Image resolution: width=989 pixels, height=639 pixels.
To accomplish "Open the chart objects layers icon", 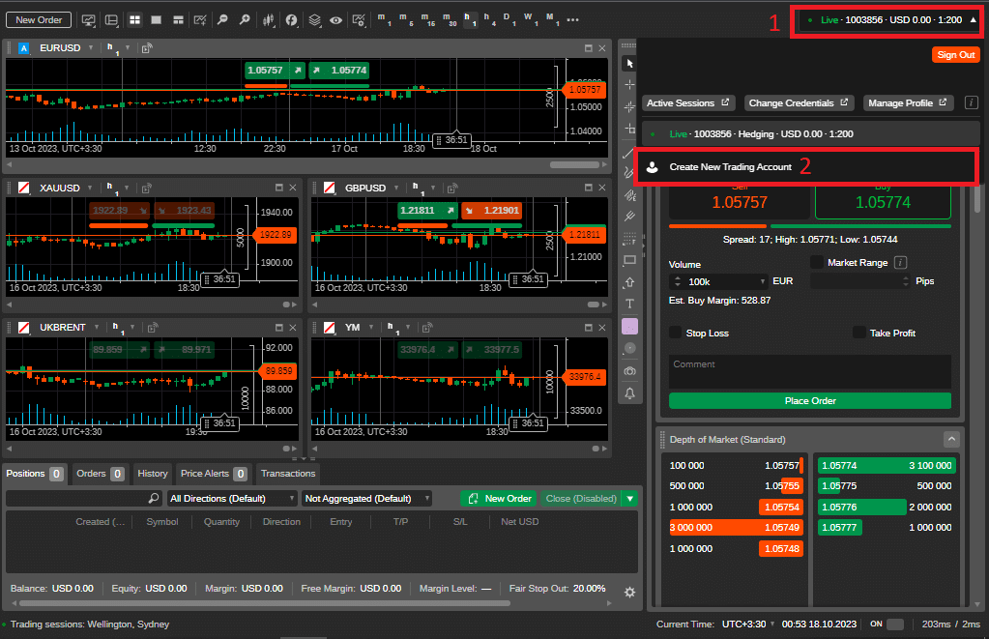I will pyautogui.click(x=314, y=20).
